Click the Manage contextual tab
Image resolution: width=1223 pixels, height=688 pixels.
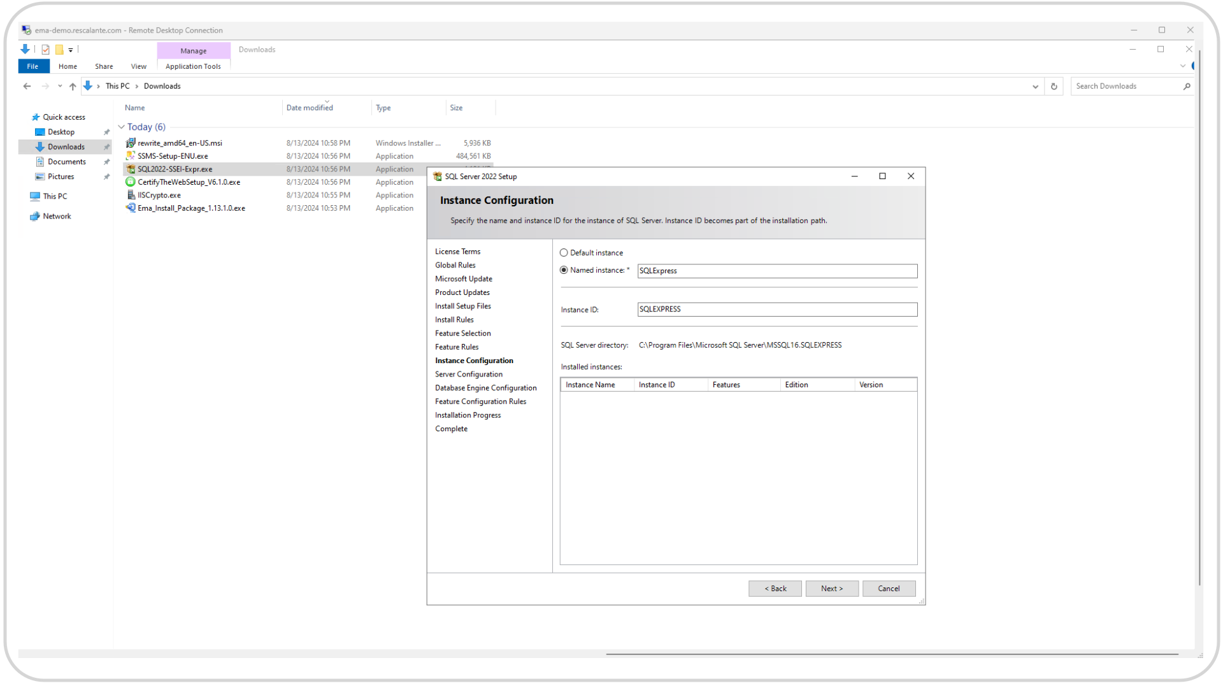click(193, 50)
